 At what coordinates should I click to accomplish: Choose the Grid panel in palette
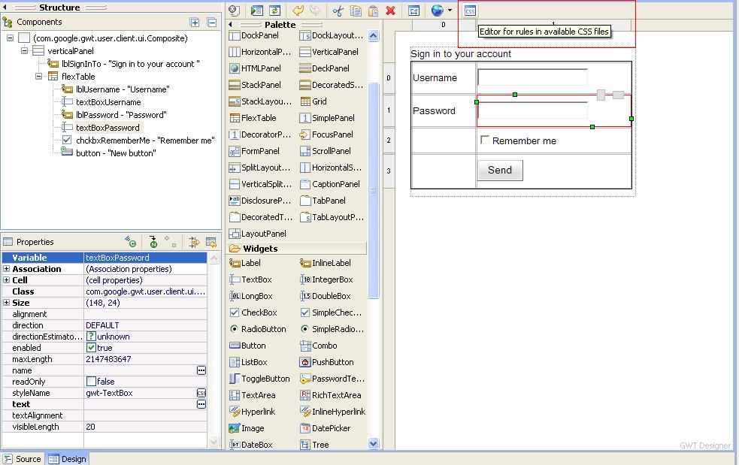tap(313, 101)
